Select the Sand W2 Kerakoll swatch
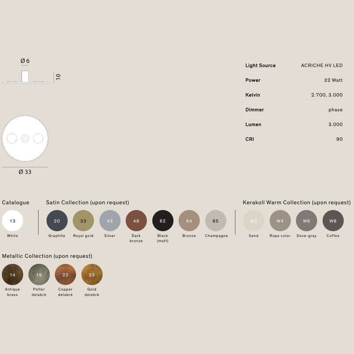Viewport: 354px width, 354px height. pyautogui.click(x=254, y=221)
